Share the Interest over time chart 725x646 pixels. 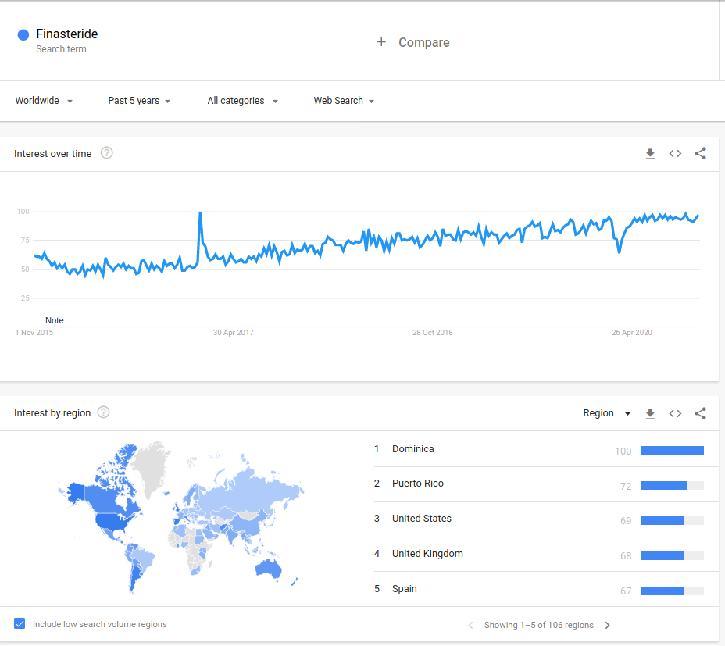click(x=700, y=154)
